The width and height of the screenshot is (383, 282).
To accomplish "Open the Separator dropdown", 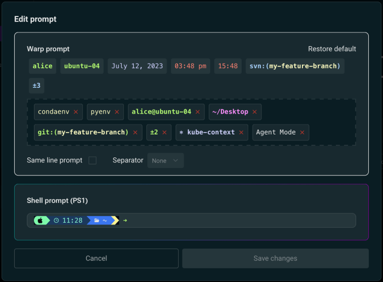I will pyautogui.click(x=165, y=160).
